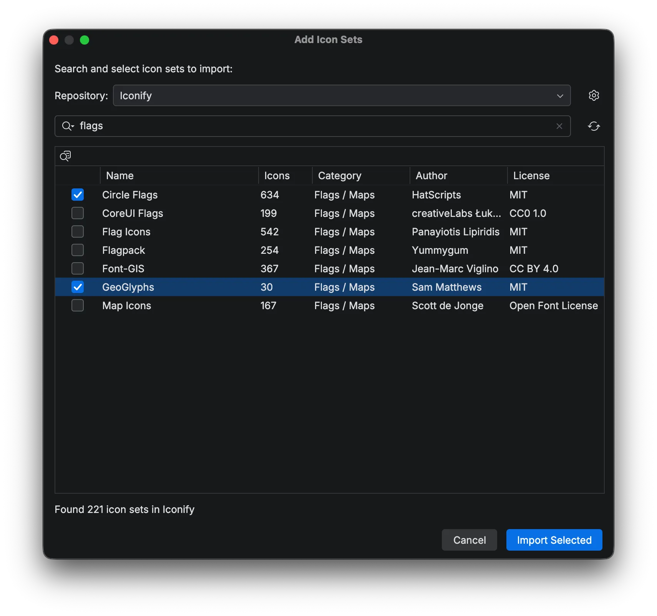
Task: Click the green maximize traffic light
Action: (x=85, y=40)
